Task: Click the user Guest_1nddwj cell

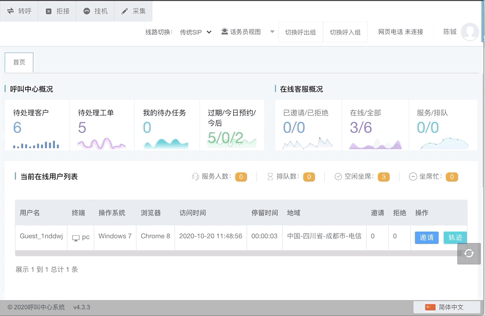Action: (41, 236)
